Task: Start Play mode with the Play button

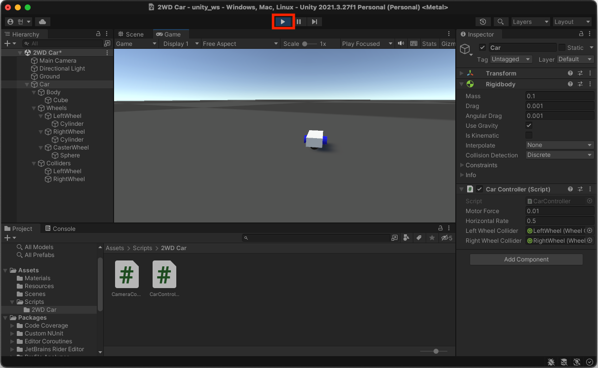Action: [x=283, y=22]
